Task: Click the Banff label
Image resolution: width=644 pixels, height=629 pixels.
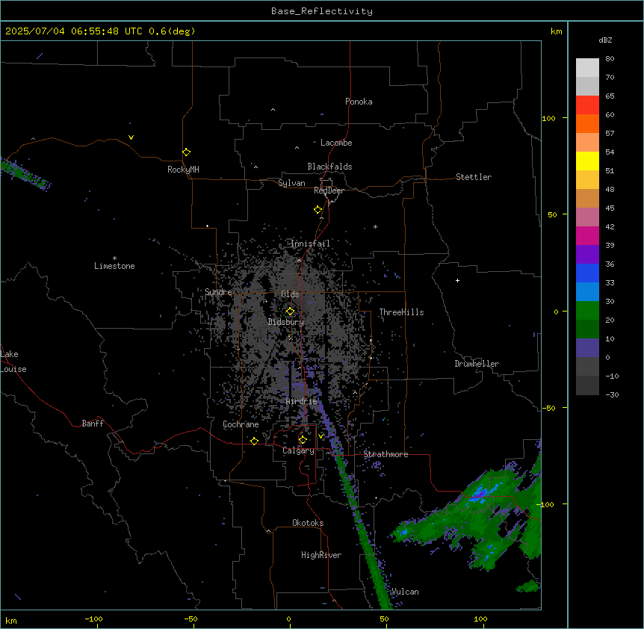Action: click(x=93, y=424)
